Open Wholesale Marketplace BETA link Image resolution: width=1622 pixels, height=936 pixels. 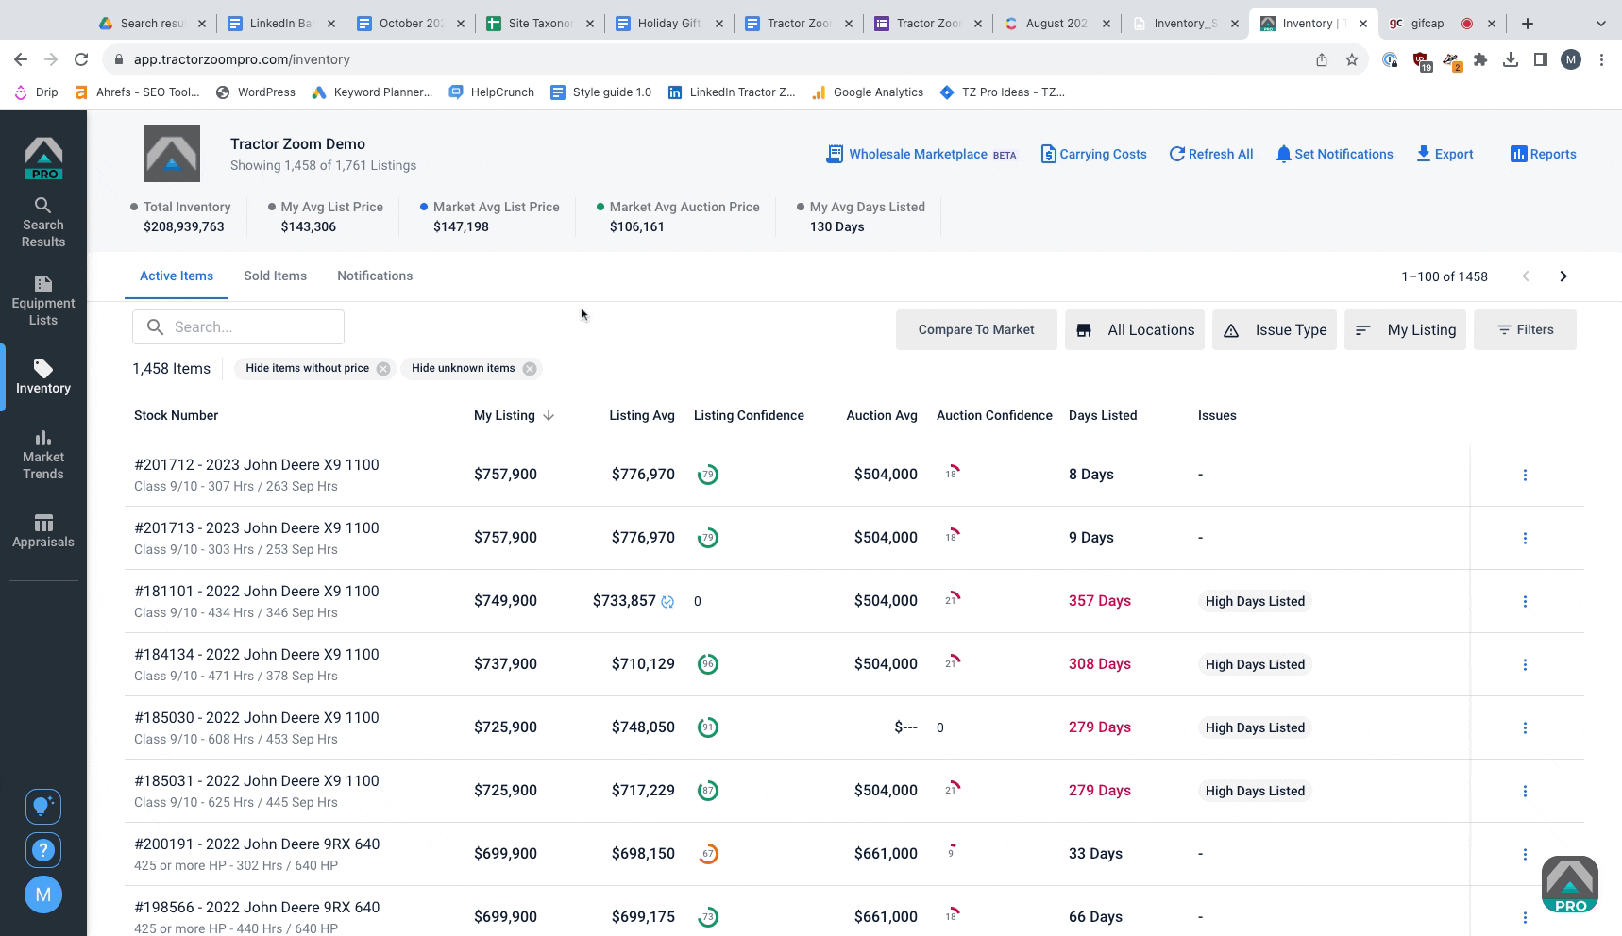921,154
